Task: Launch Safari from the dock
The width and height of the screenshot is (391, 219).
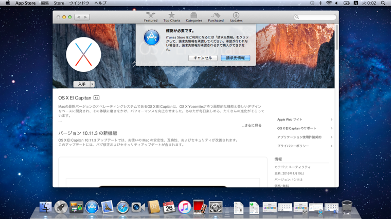Action: [122, 207]
